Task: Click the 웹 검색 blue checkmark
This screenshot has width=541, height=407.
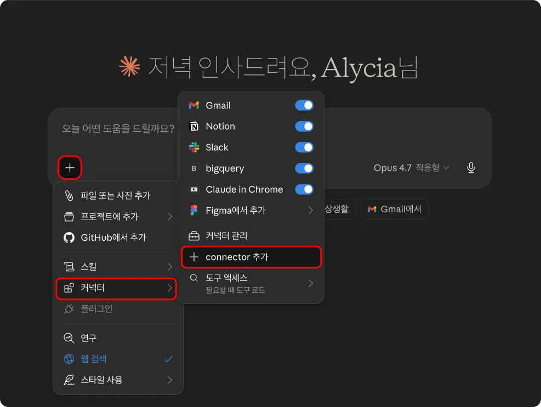Action: pos(168,359)
